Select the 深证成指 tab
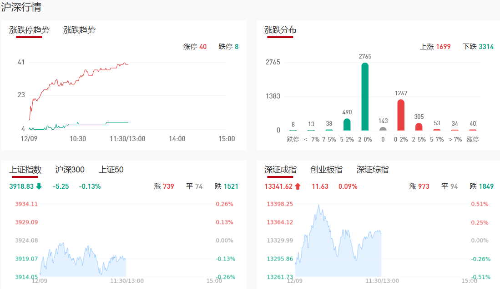Viewport: 500px width, 289px height. click(280, 170)
